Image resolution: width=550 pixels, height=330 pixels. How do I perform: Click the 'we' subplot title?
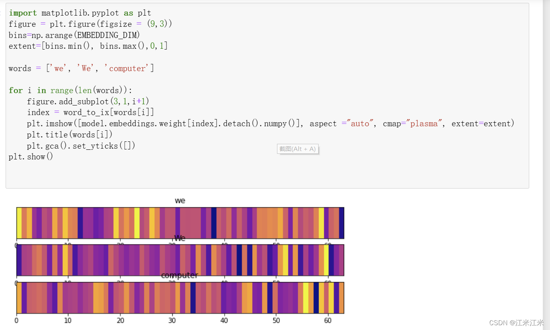tap(180, 201)
